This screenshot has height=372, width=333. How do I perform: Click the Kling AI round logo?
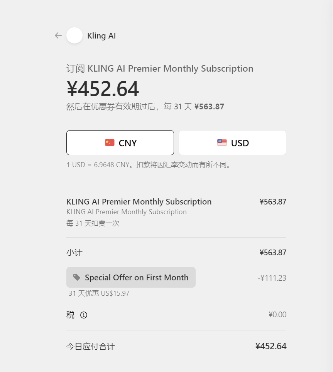click(74, 35)
